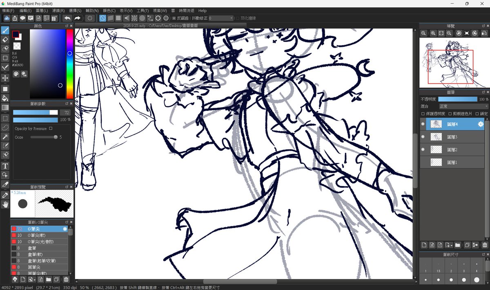Enable concentric circle snap guide

[x=142, y=18]
